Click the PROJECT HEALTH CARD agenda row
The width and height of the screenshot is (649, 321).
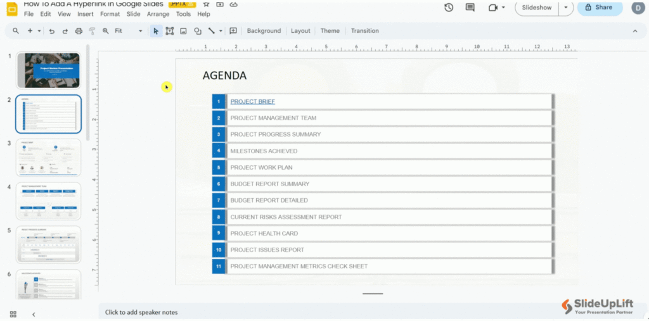(382, 233)
